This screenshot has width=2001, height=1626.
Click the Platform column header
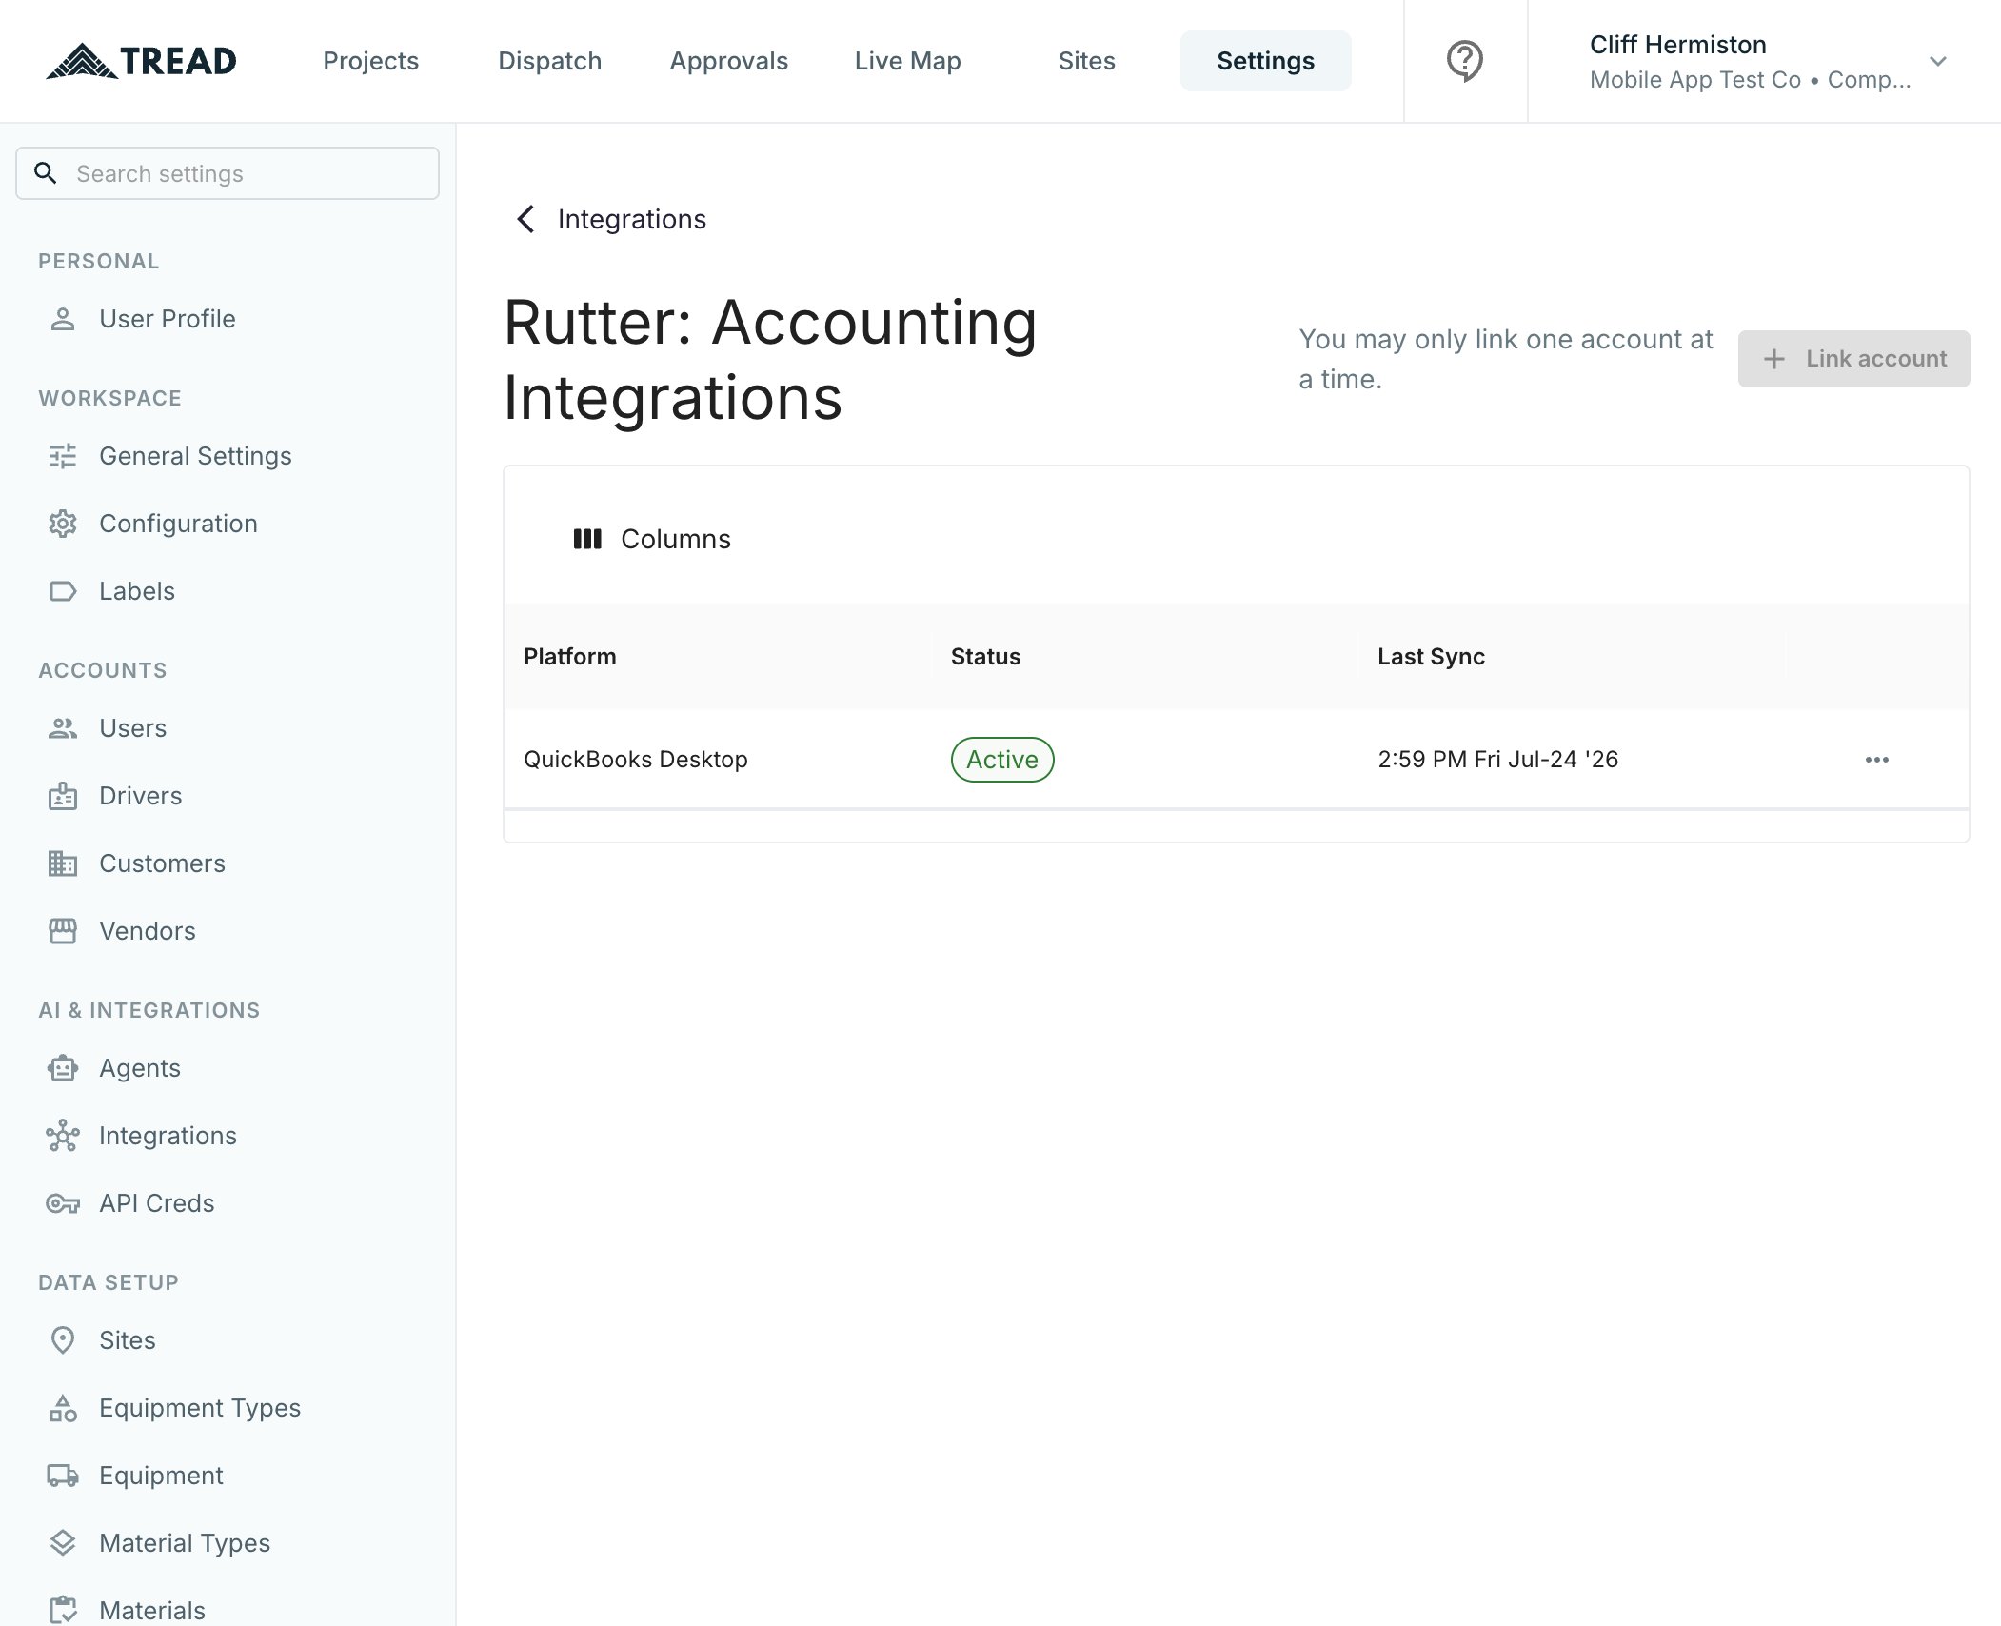pyautogui.click(x=718, y=657)
